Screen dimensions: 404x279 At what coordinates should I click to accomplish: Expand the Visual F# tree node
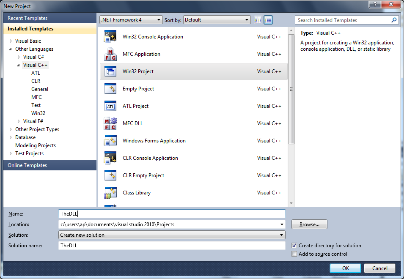(x=19, y=121)
